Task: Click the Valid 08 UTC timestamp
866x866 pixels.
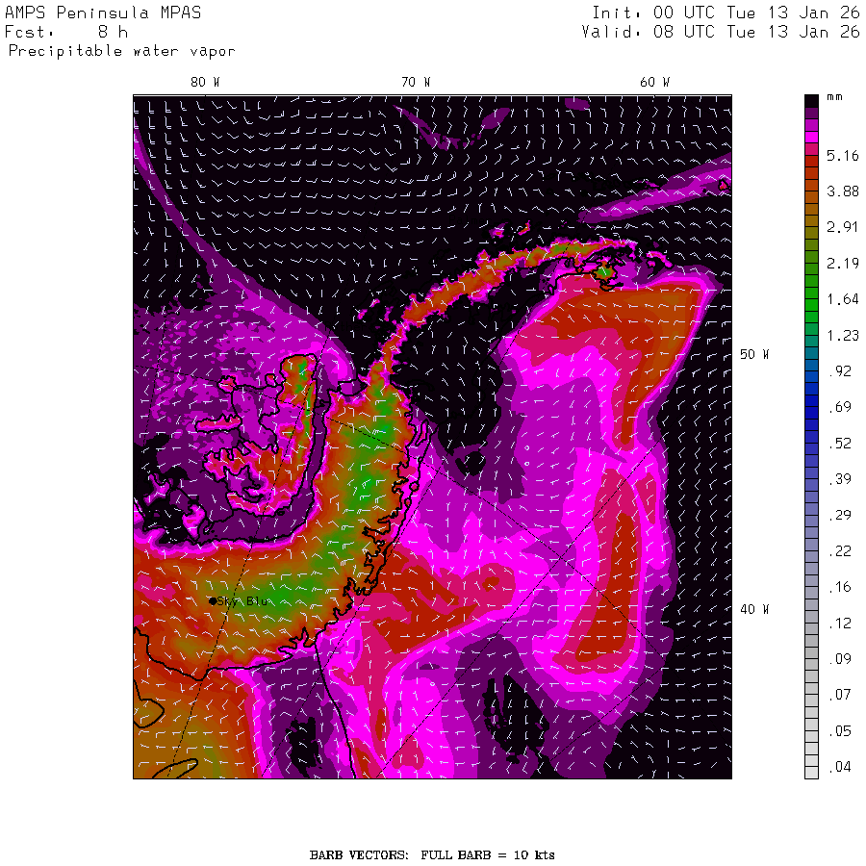Action: [x=720, y=32]
